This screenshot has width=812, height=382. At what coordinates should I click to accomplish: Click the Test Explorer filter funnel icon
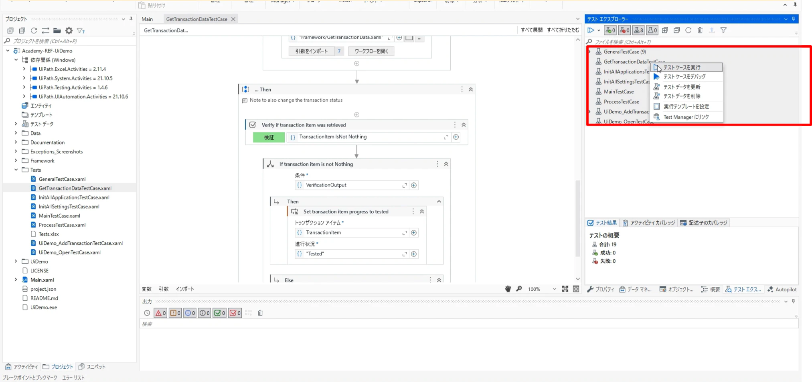723,30
